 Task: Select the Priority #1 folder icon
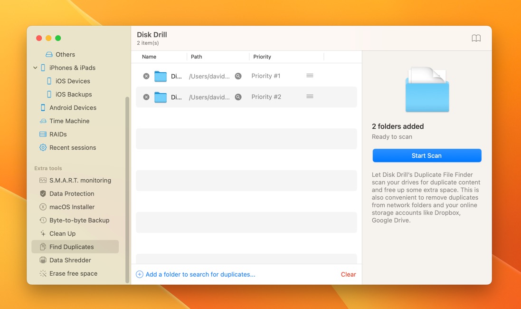161,76
